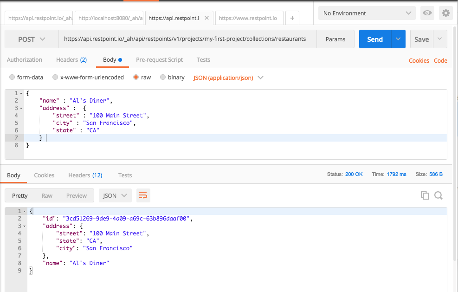Select the request Body tab
The image size is (458, 292).
coord(112,59)
